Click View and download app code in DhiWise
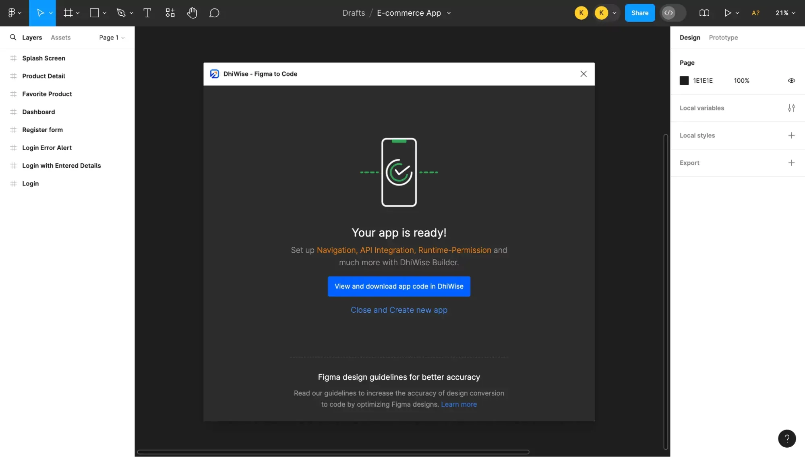 [398, 286]
